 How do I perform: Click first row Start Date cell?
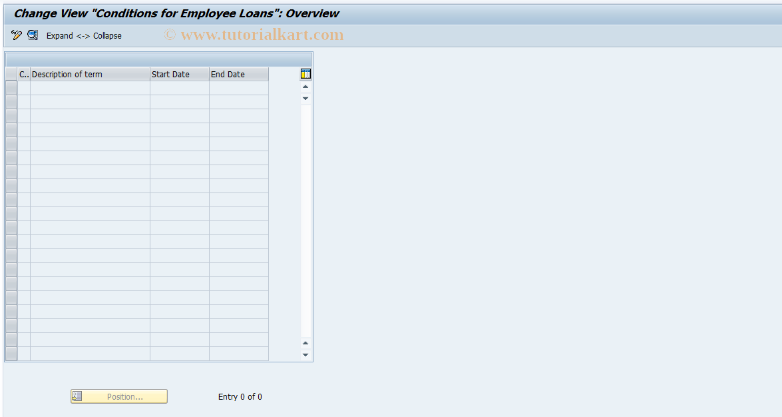(180, 88)
